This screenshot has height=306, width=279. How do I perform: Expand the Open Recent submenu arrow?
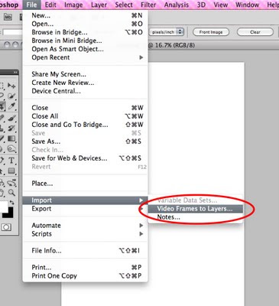coord(141,57)
